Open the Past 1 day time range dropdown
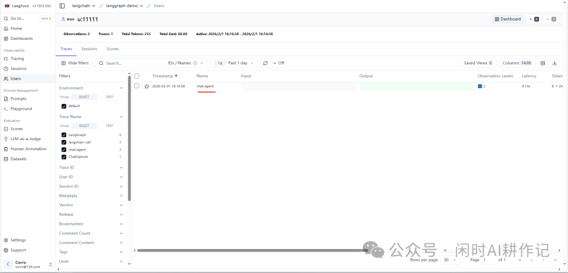 [x=235, y=63]
